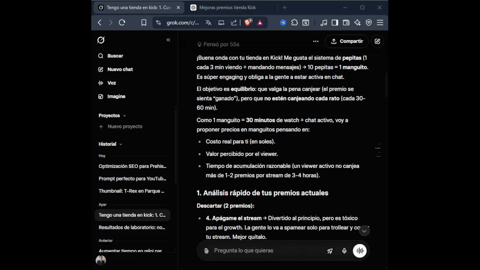Click the VPN shield icon
Image resolution: width=480 pixels, height=270 pixels.
click(x=369, y=22)
